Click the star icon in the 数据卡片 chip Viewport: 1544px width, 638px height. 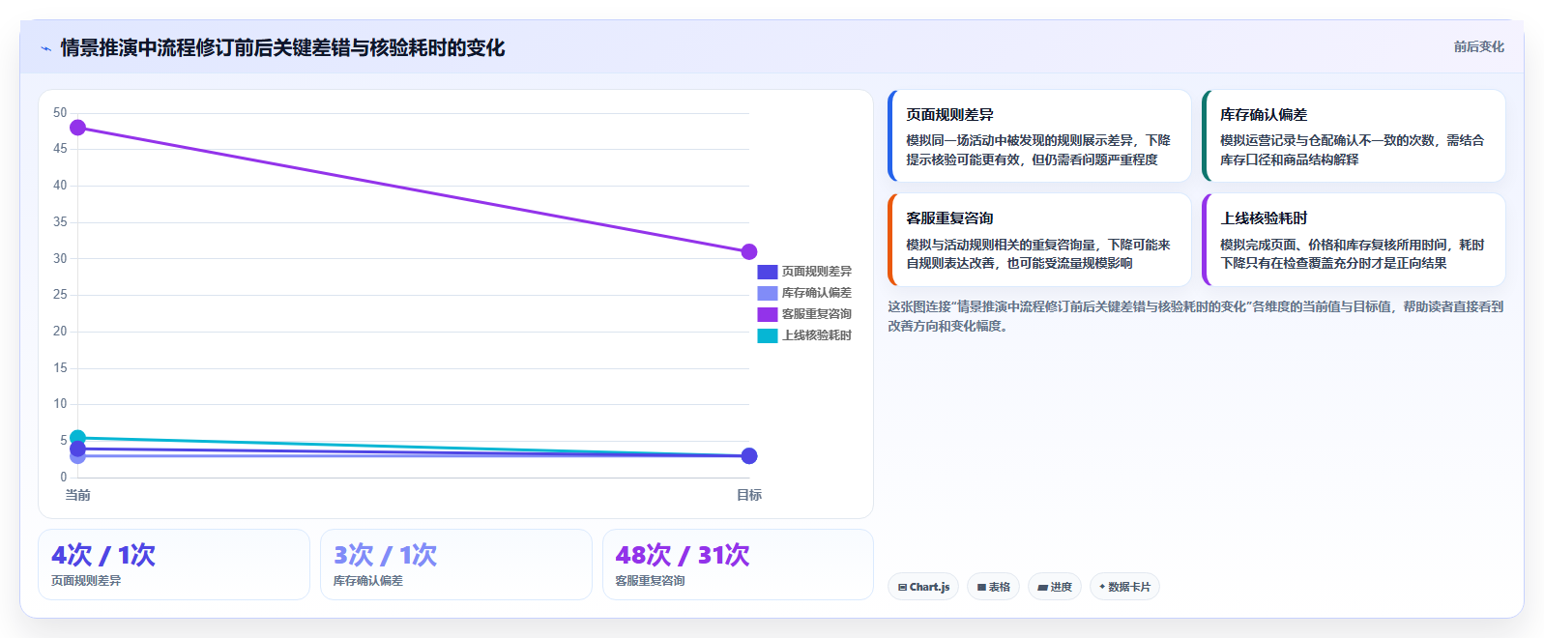point(1102,587)
